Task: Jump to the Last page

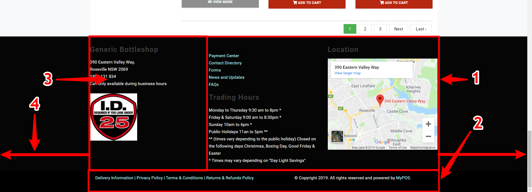Action: tap(421, 29)
